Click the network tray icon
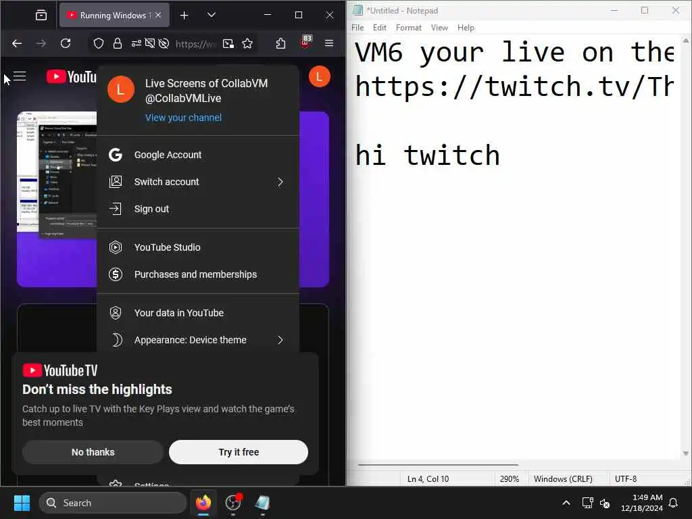This screenshot has width=692, height=519. [x=587, y=503]
